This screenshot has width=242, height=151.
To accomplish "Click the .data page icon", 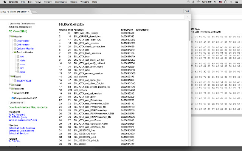I will pos(18,64).
